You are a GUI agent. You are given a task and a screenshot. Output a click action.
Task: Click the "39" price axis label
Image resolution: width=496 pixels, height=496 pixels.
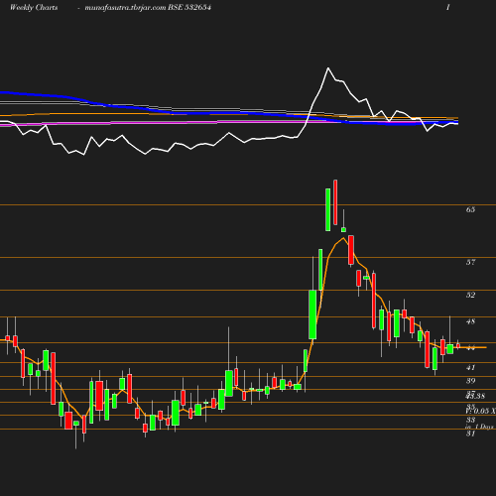coord(470,381)
